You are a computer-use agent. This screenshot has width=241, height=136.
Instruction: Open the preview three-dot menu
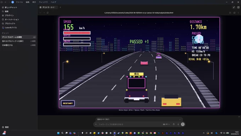tap(239, 13)
